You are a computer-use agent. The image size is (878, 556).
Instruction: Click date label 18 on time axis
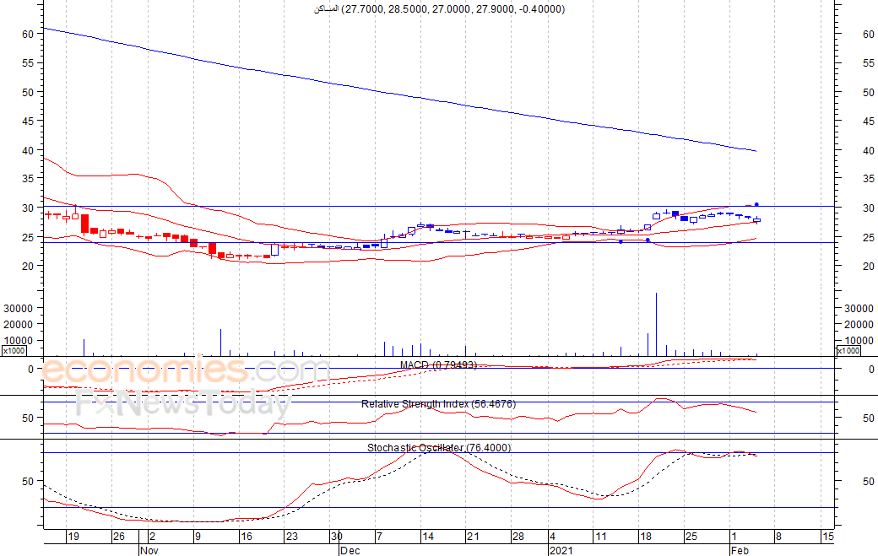(x=646, y=537)
